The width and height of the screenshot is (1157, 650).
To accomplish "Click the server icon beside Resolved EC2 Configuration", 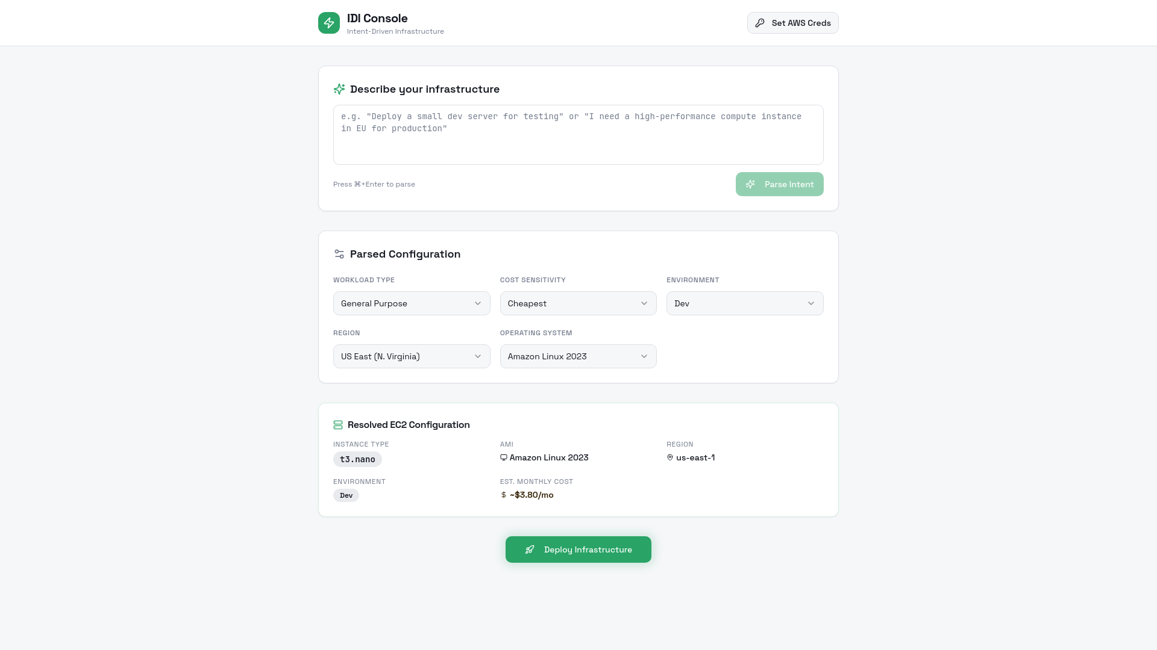I will [338, 425].
